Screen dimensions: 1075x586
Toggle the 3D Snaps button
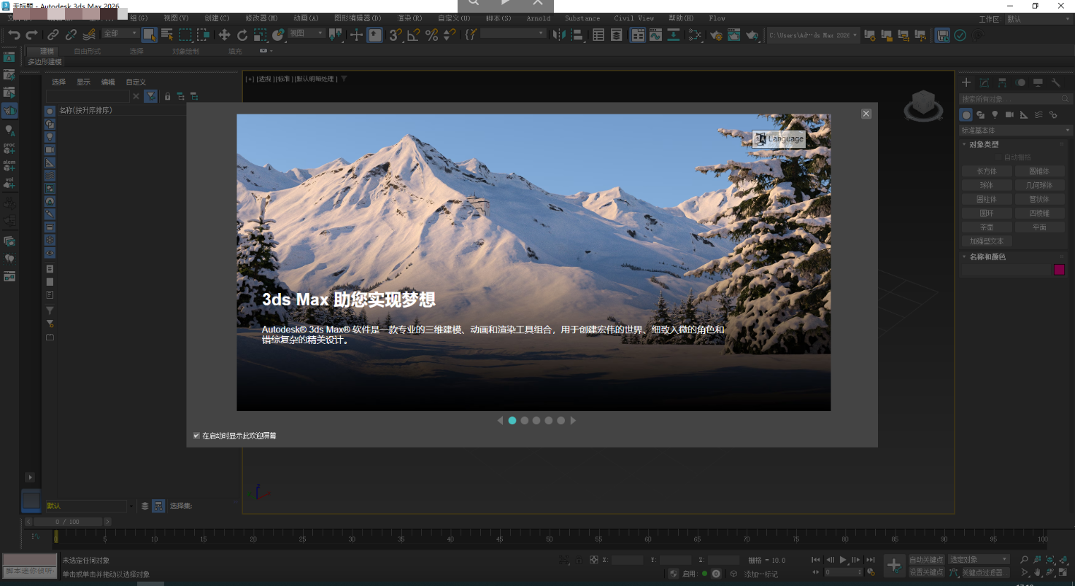395,34
